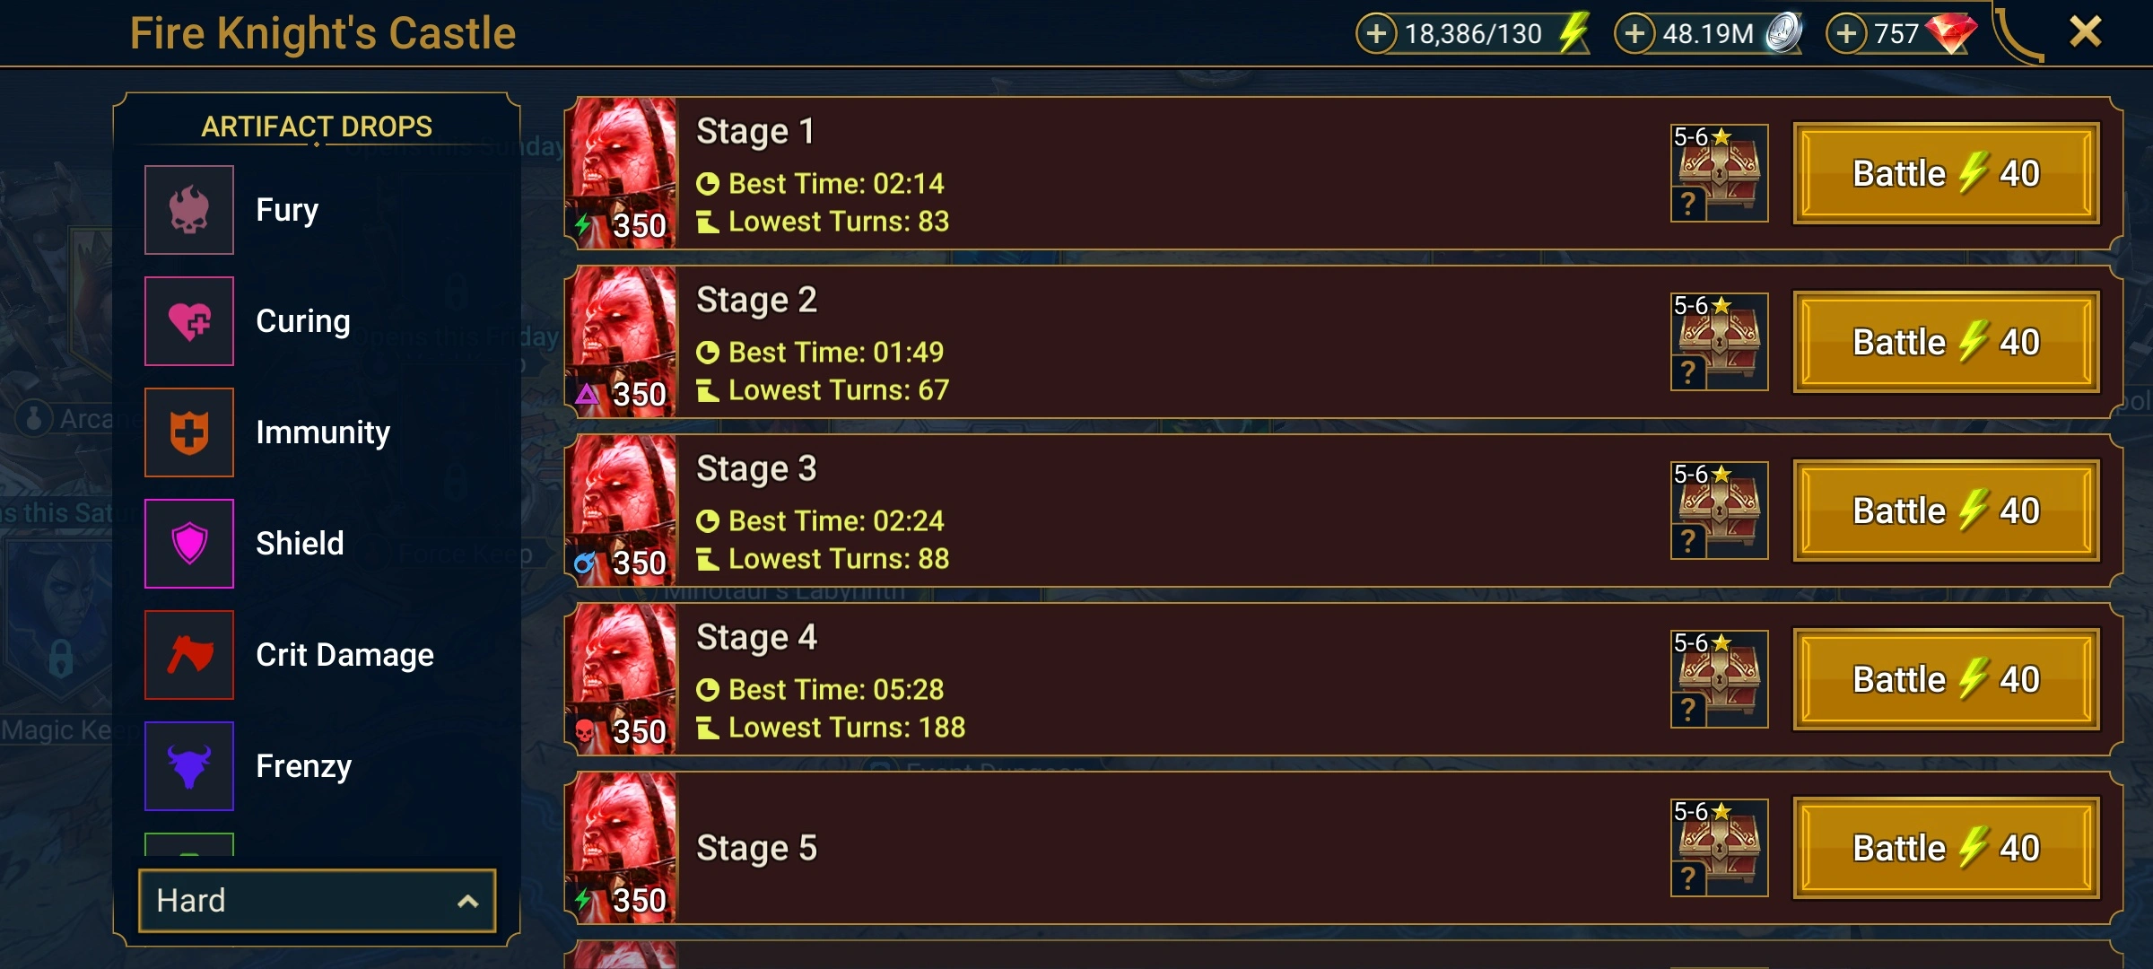Pick the Crit Damage axe icon
2153x969 pixels.
tap(189, 655)
